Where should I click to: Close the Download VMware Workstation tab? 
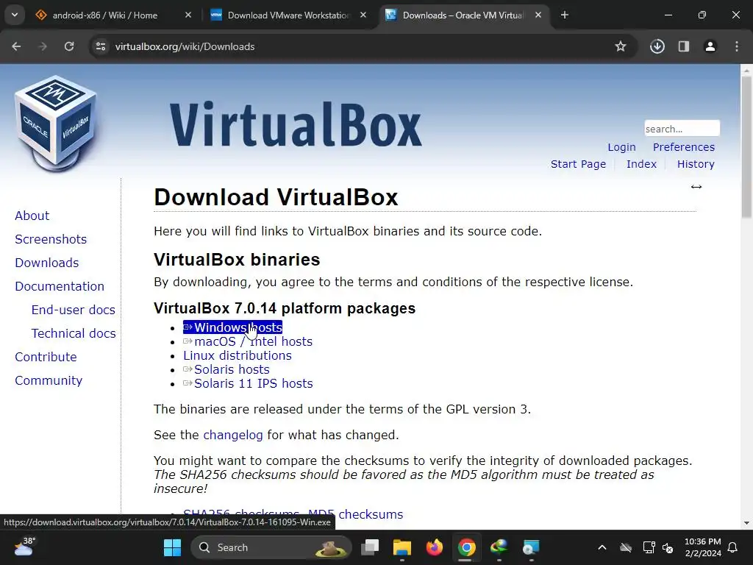[x=363, y=15]
